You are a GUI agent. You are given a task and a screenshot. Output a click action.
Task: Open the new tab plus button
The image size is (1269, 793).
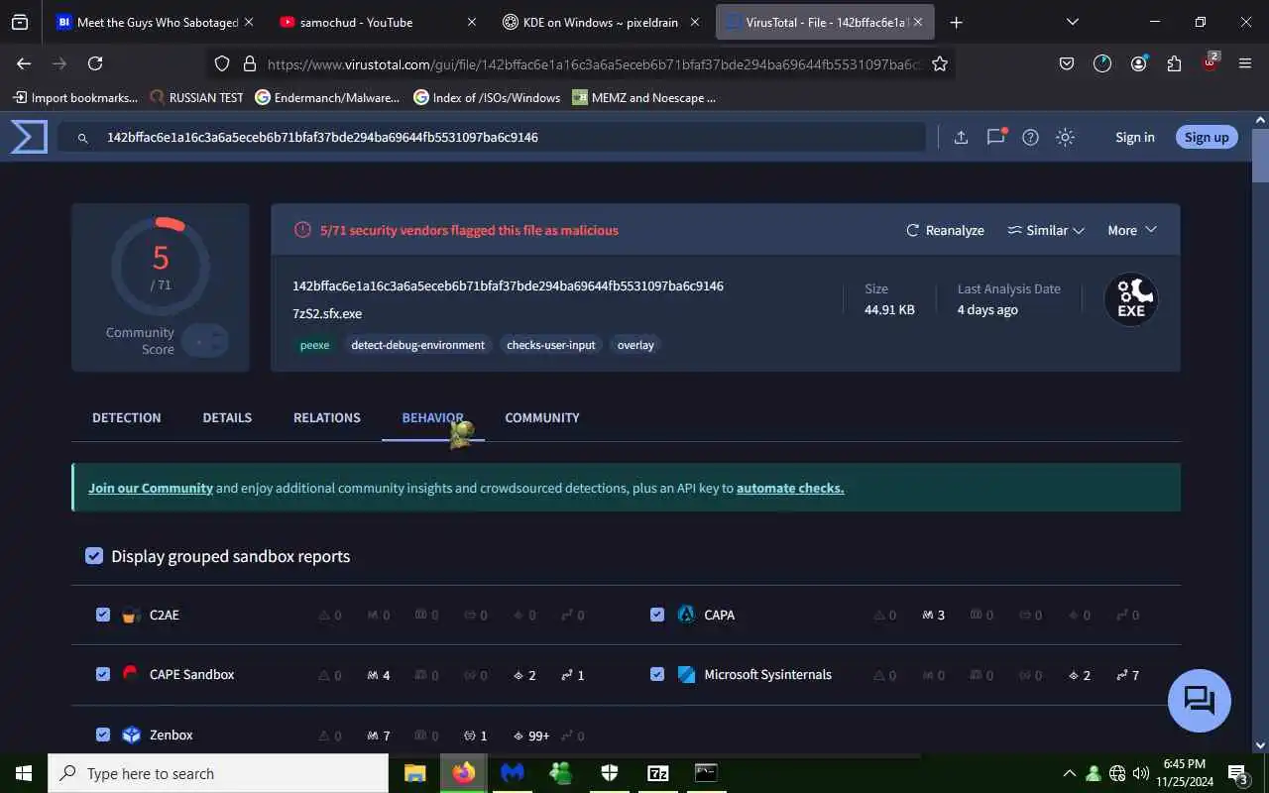956,22
